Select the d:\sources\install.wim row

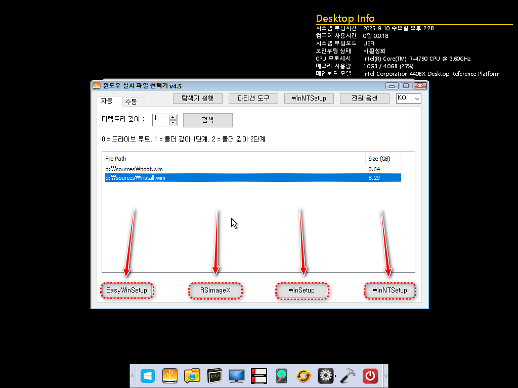(253, 178)
